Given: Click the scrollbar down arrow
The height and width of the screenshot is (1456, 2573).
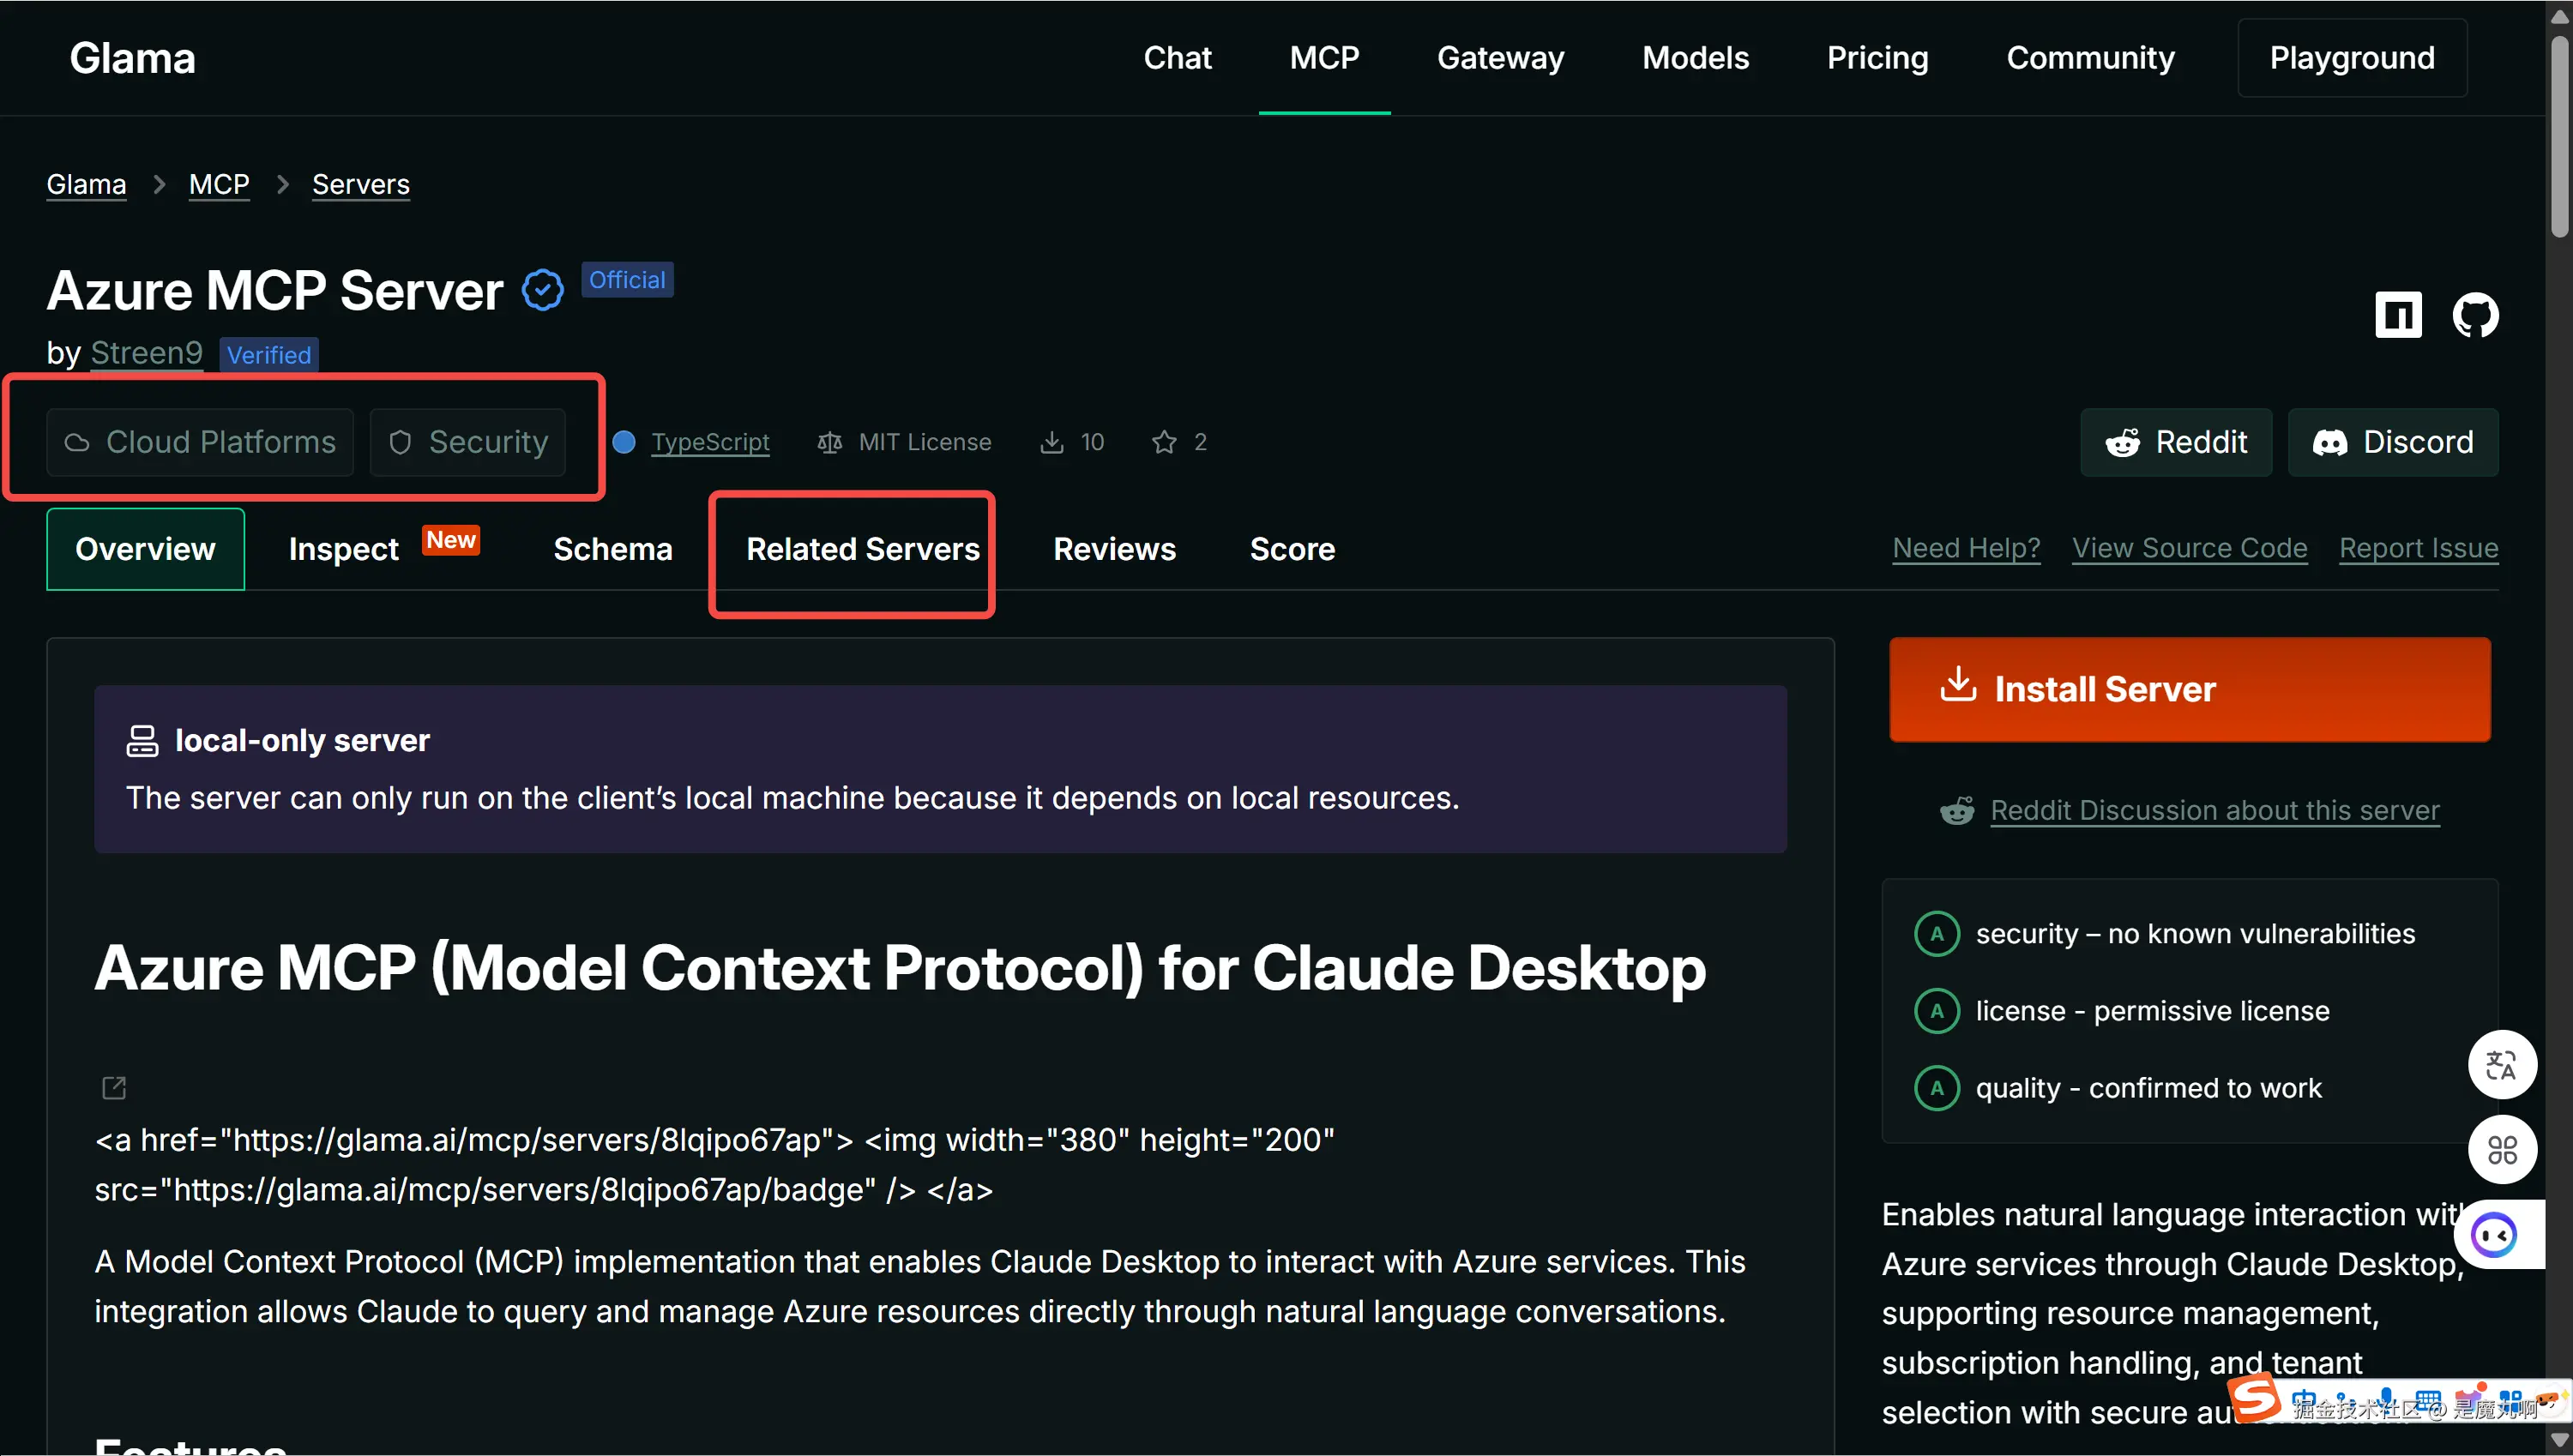Looking at the screenshot, I should click(x=2559, y=1440).
